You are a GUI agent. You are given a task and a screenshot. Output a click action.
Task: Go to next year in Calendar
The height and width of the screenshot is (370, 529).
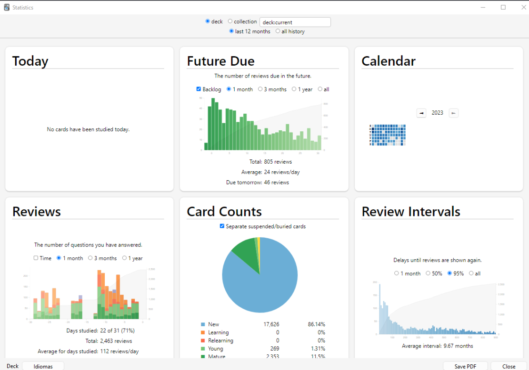tap(453, 113)
